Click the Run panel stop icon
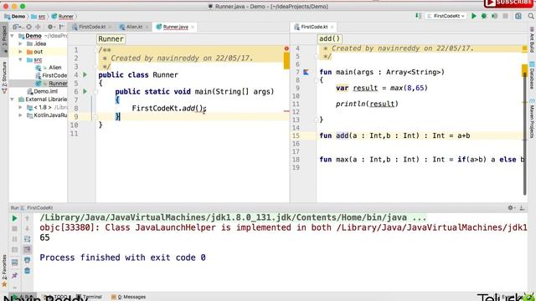 [14, 228]
